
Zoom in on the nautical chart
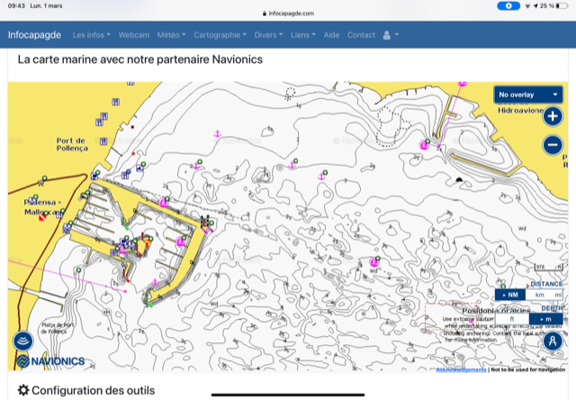point(553,117)
